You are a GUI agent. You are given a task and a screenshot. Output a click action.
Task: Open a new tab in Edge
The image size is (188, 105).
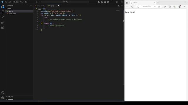158,3
